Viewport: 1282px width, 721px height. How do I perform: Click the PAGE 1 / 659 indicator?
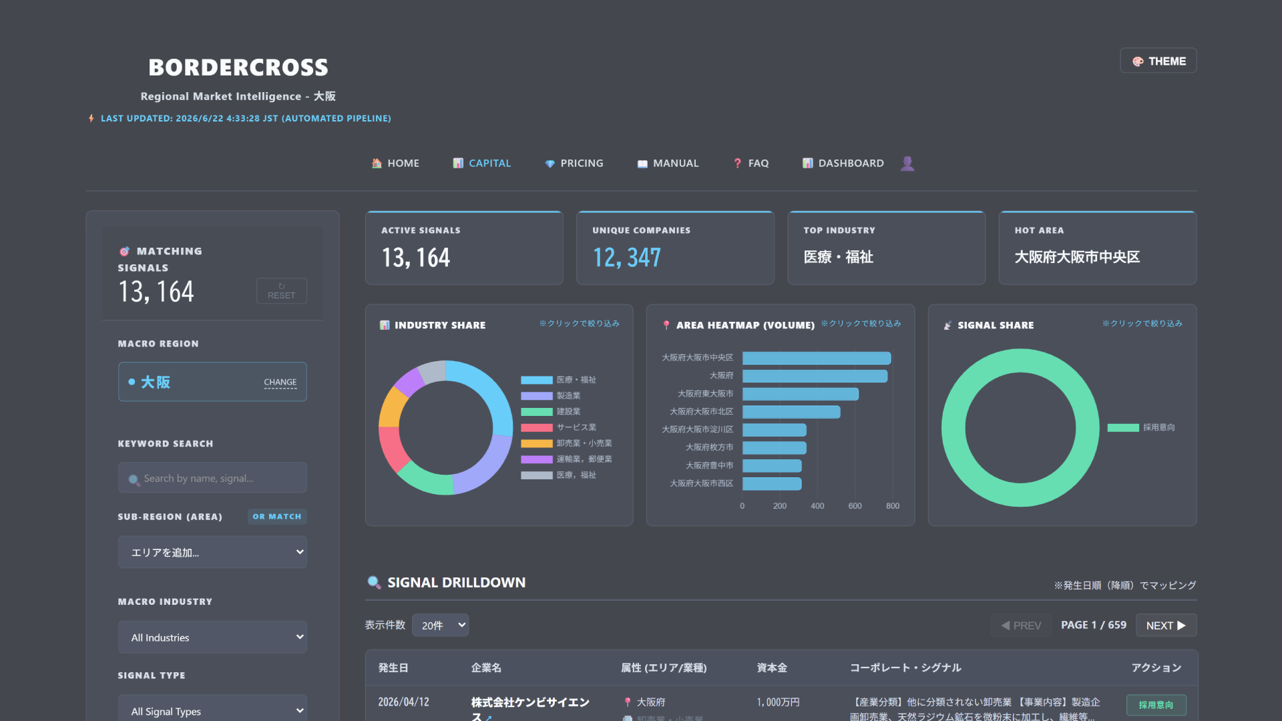(1094, 625)
